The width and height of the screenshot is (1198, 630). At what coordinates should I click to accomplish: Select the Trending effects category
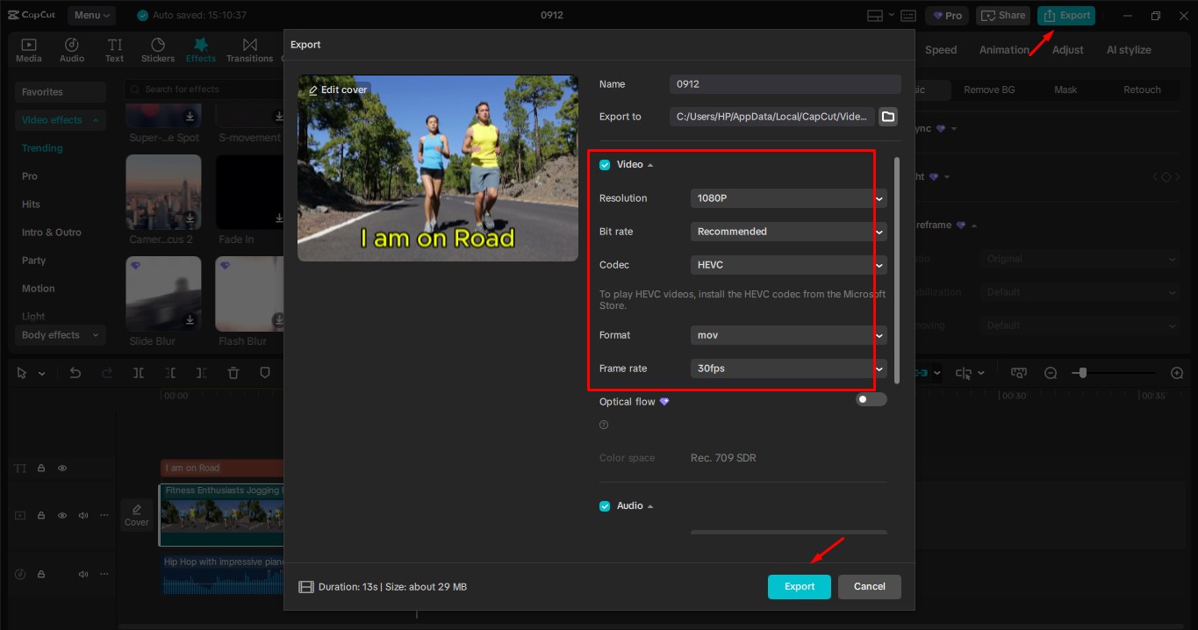(x=41, y=147)
